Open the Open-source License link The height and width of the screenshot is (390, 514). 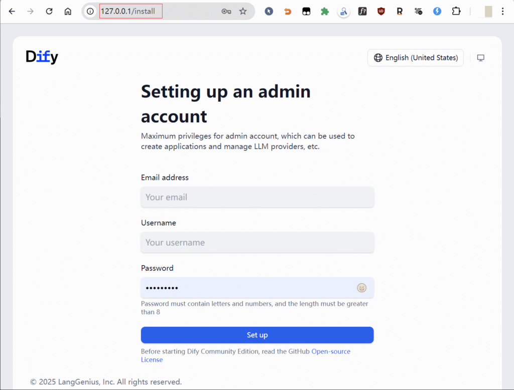pyautogui.click(x=331, y=351)
